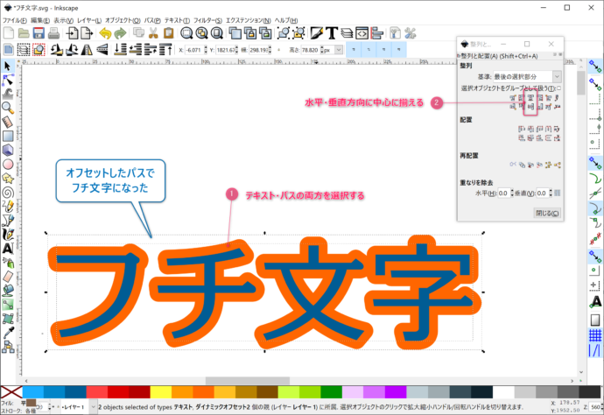Open the フィルター(S) menu
The image size is (604, 415).
tap(207, 20)
